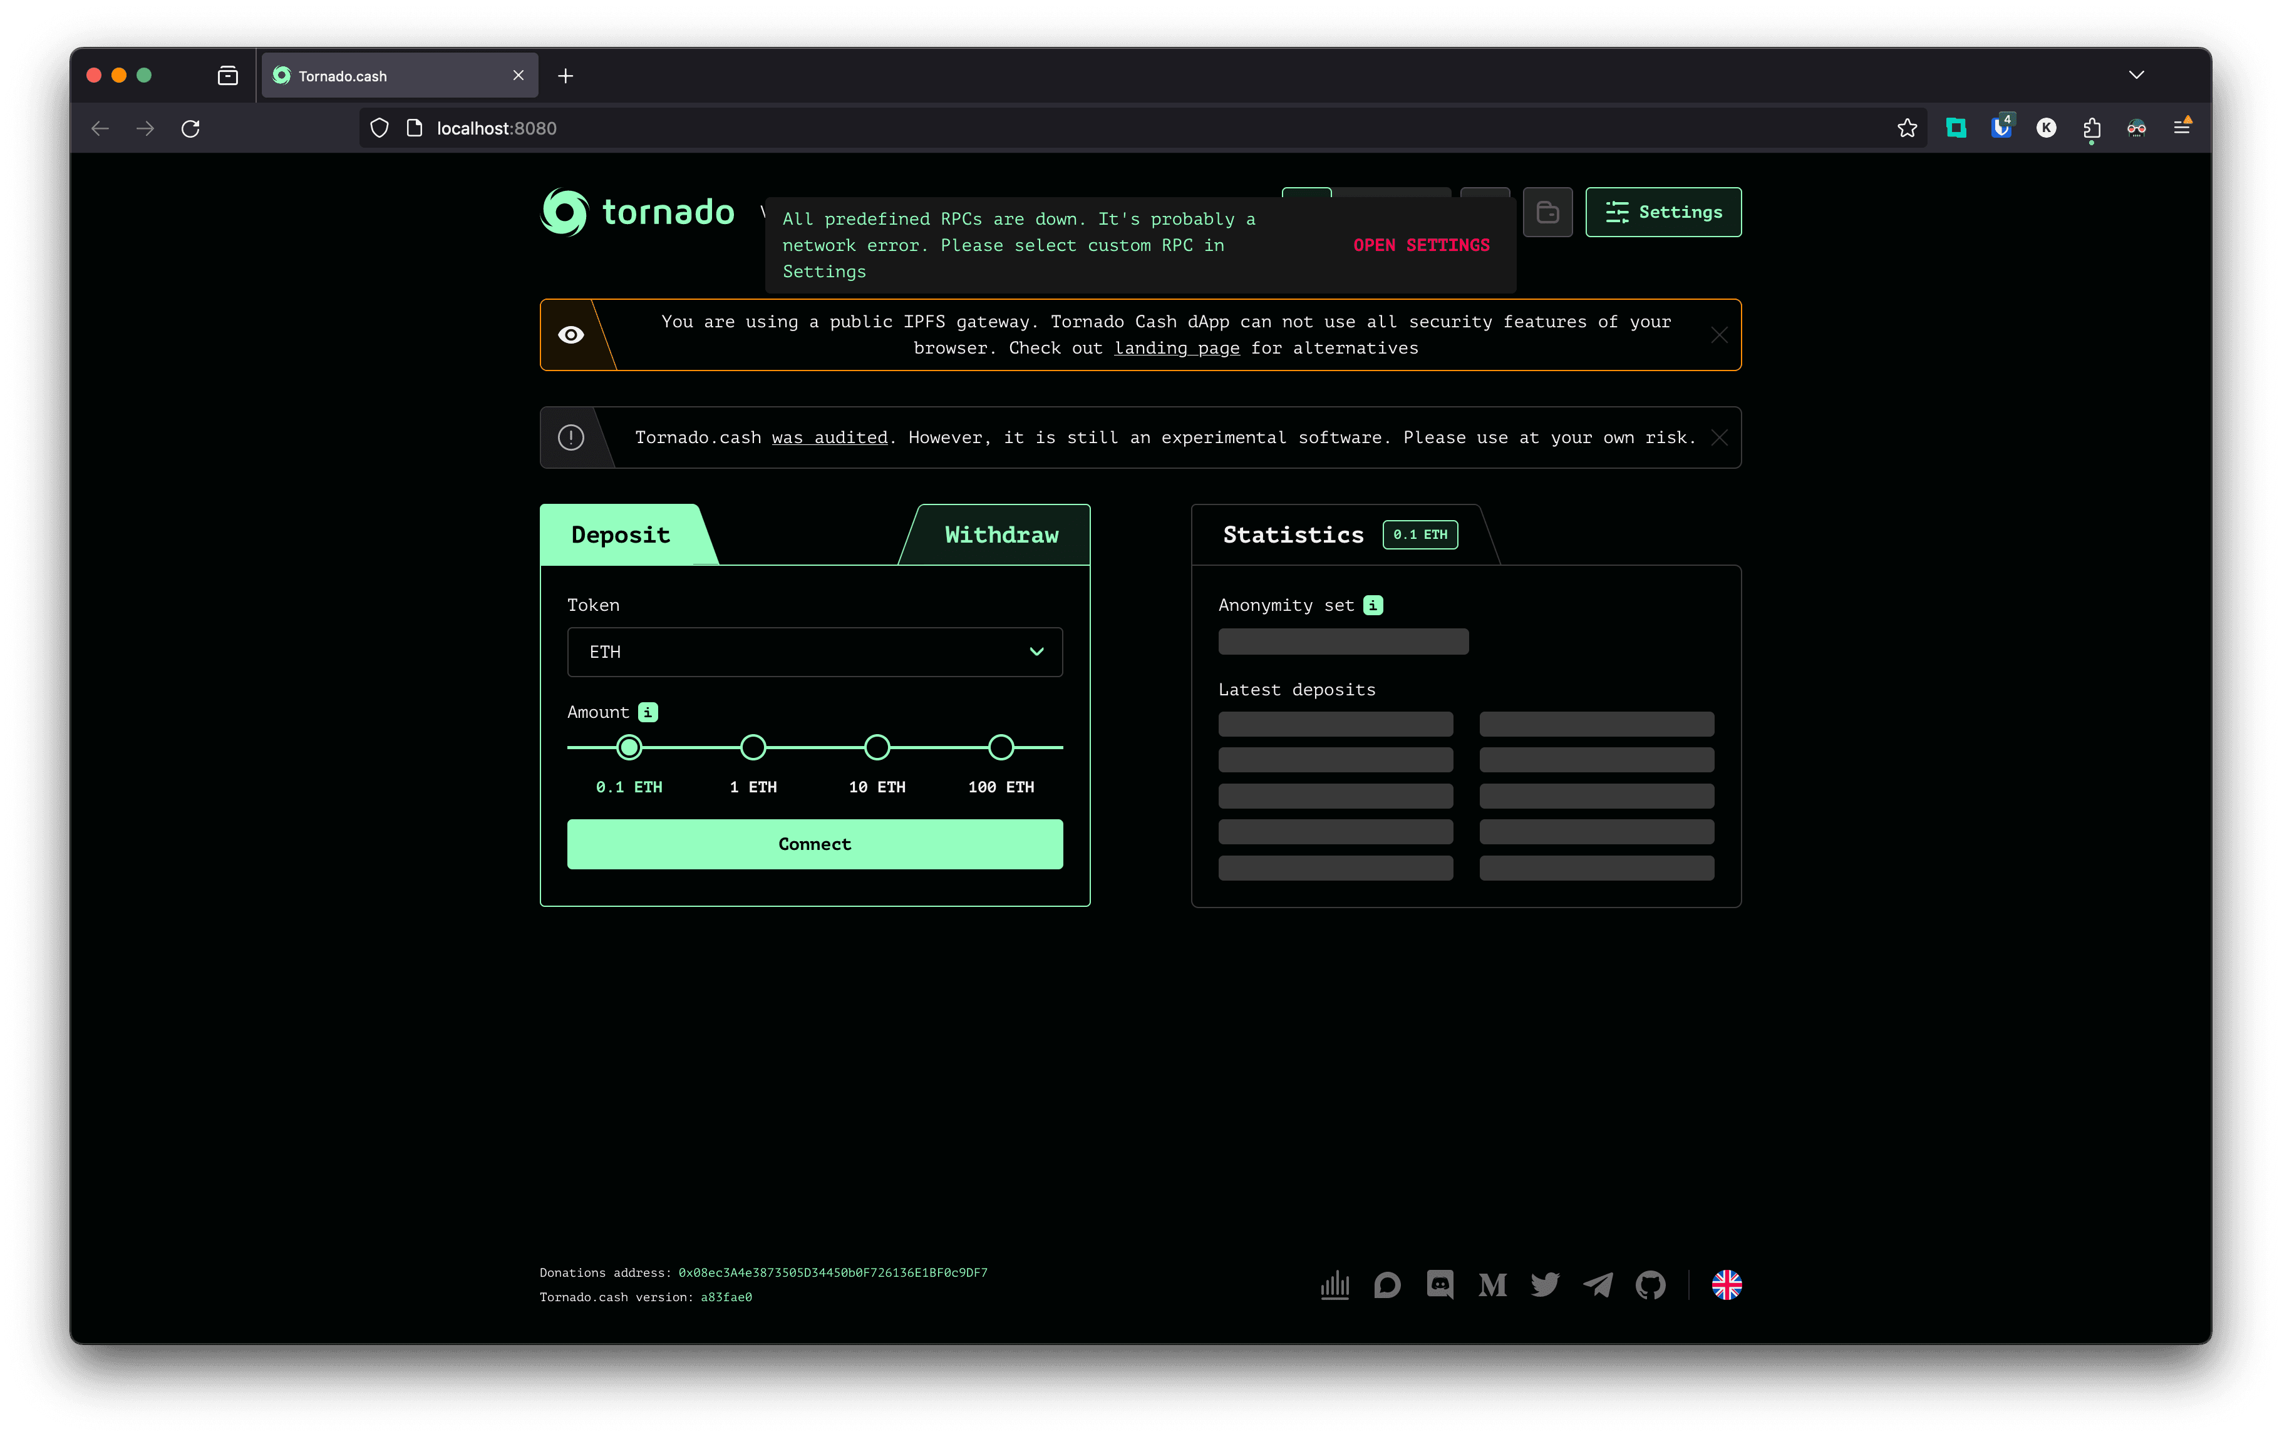Click the 0.1 ETH statistics badge

(1420, 535)
